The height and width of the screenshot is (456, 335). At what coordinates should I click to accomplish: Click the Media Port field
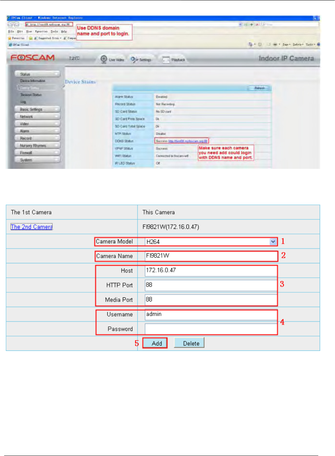pyautogui.click(x=211, y=300)
